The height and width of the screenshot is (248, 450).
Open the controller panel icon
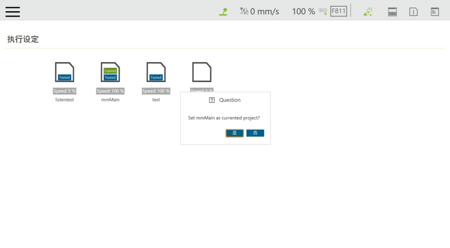392,12
